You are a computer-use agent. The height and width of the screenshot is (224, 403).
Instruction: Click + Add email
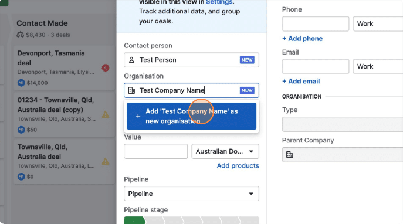[301, 81]
